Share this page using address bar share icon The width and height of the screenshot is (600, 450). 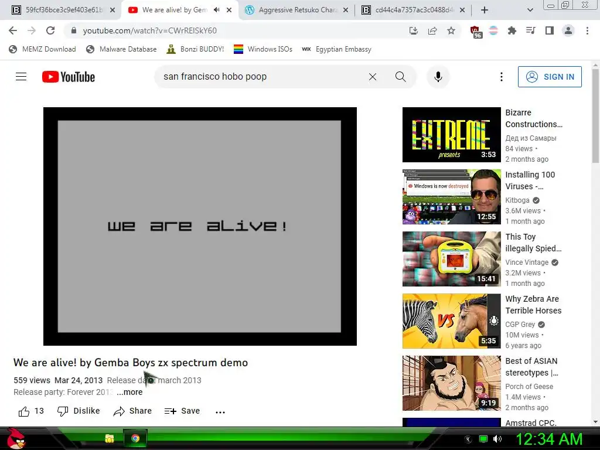pyautogui.click(x=432, y=30)
